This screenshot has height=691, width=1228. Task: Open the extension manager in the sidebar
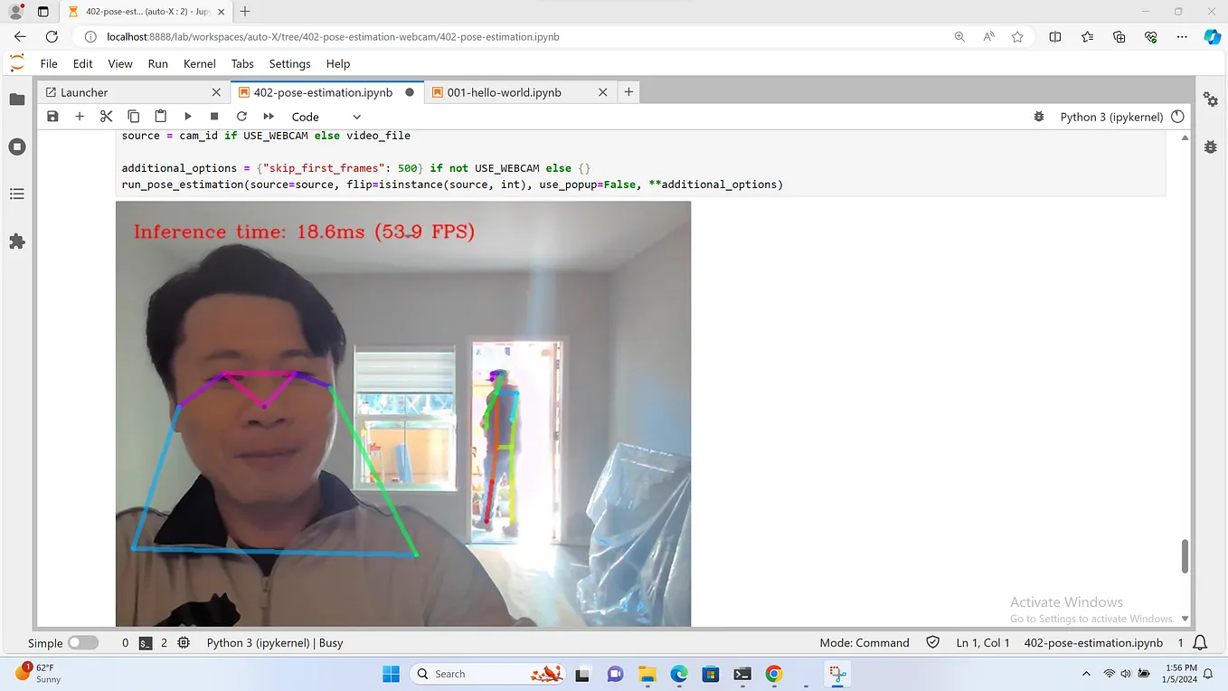click(x=16, y=239)
